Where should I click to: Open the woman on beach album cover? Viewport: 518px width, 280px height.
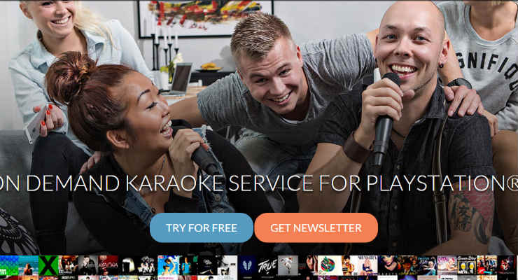[x=29, y=265]
